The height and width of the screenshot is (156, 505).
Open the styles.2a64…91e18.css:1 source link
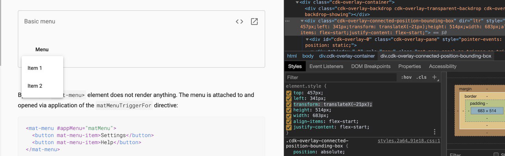[x=409, y=141]
